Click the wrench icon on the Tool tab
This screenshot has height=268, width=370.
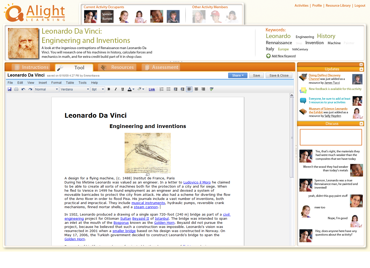(x=60, y=68)
